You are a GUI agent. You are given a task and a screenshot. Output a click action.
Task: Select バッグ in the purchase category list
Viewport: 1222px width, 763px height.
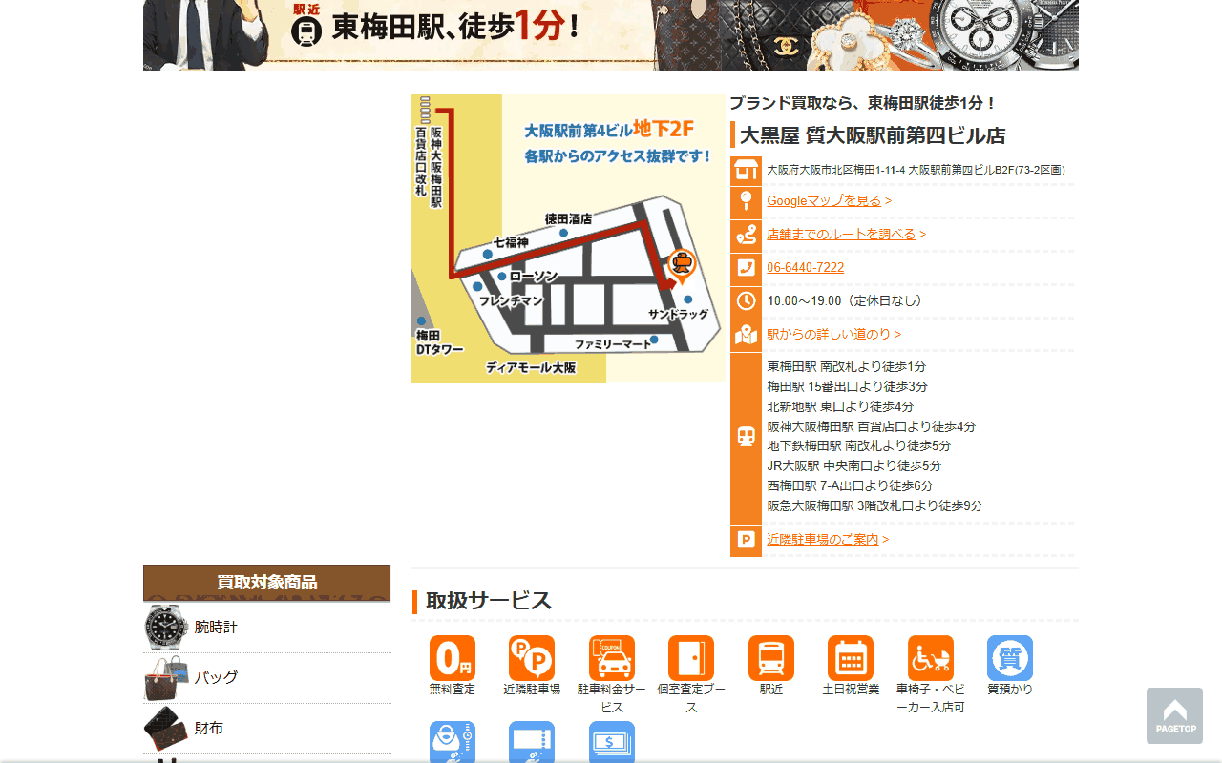[x=216, y=678]
